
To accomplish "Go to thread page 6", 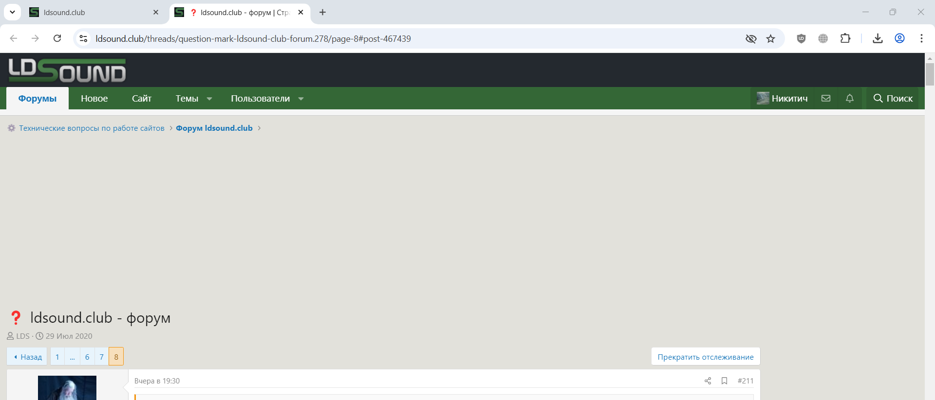I will (x=87, y=357).
